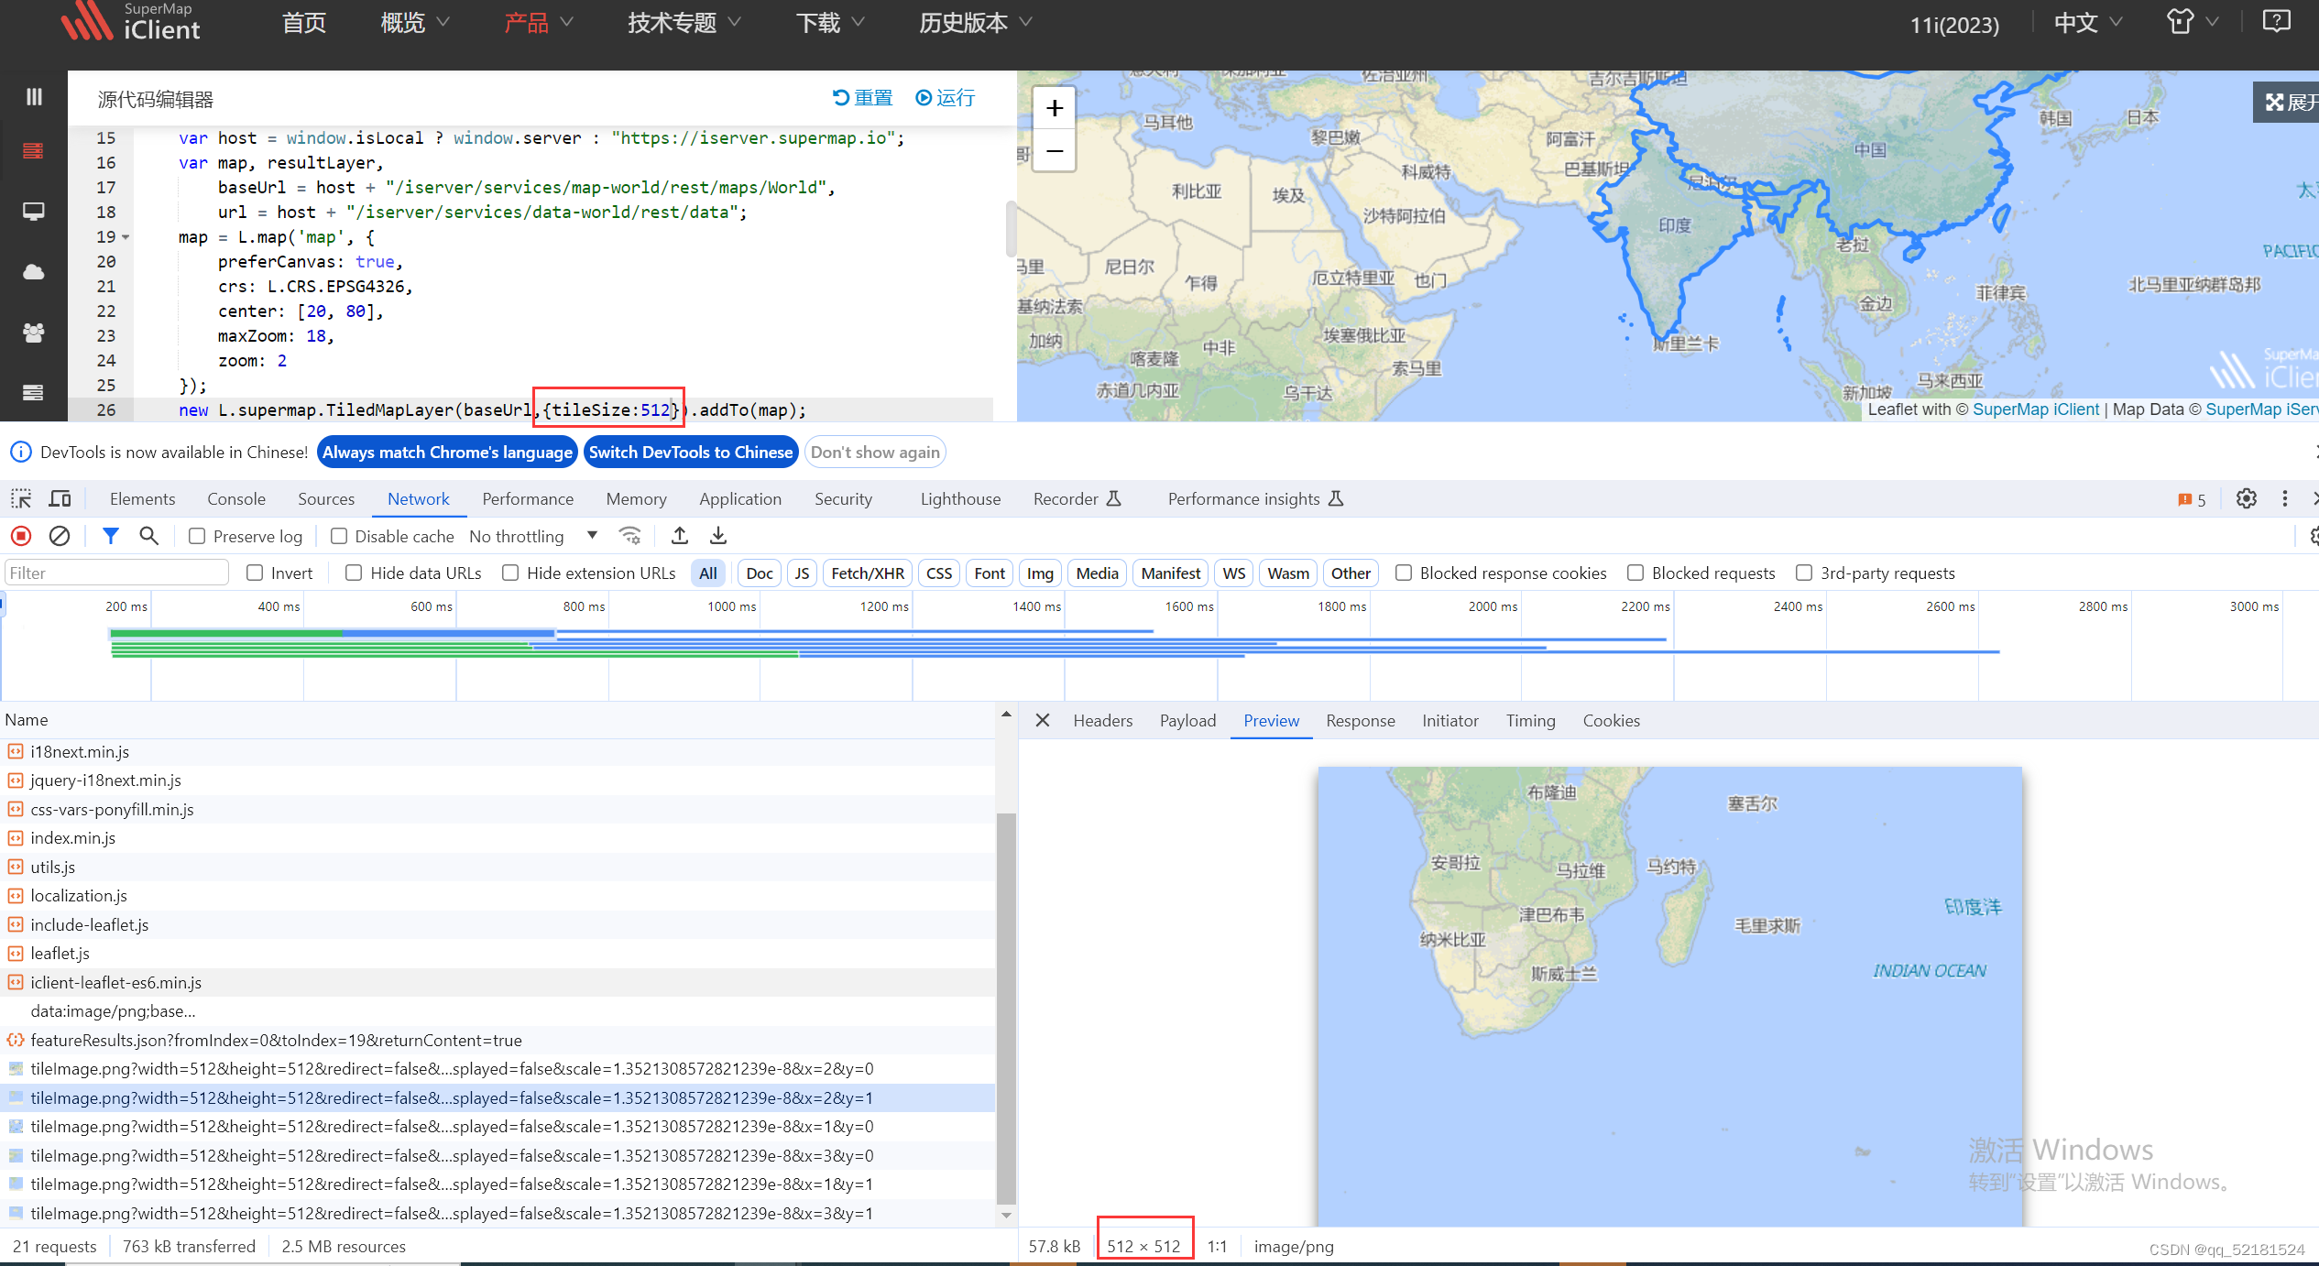
Task: Click the SuperMap iClient attribution link
Action: click(2035, 409)
